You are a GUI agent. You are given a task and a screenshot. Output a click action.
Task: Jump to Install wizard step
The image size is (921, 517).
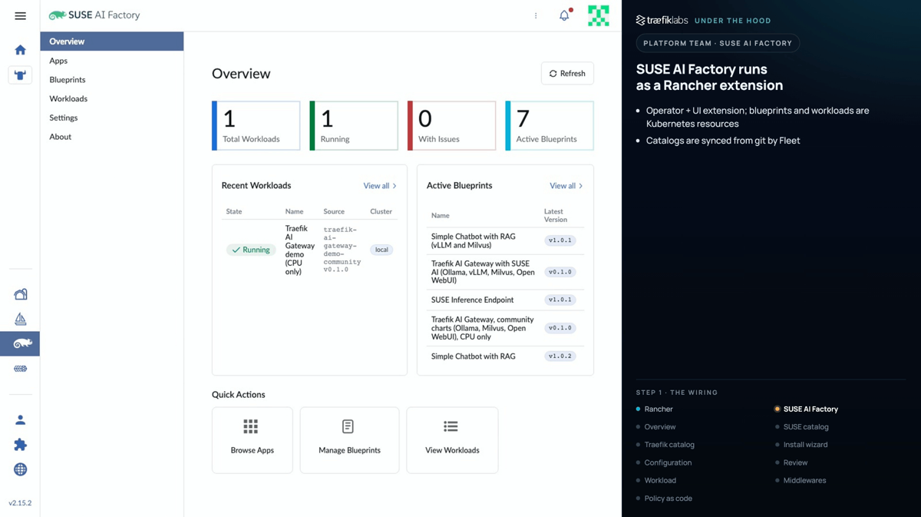coord(805,445)
